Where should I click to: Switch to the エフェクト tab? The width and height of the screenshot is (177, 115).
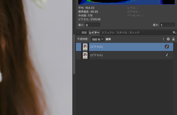pyautogui.click(x=108, y=33)
